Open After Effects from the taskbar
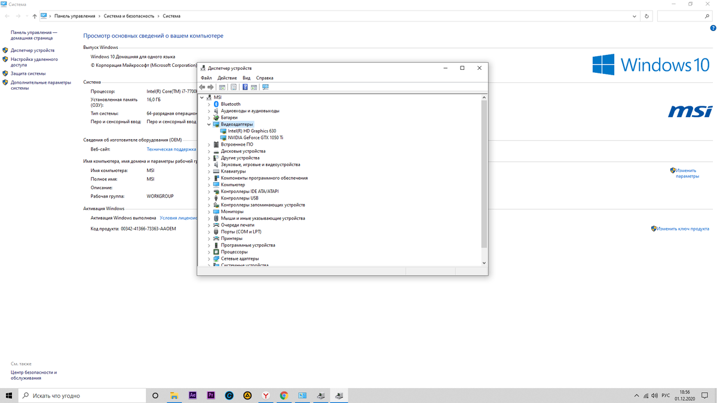717x403 pixels. point(192,395)
